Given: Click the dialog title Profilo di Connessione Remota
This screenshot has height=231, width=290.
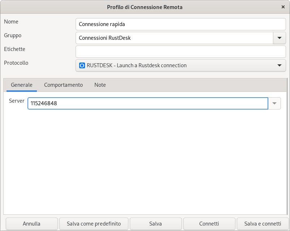Looking at the screenshot, I should click(x=145, y=7).
